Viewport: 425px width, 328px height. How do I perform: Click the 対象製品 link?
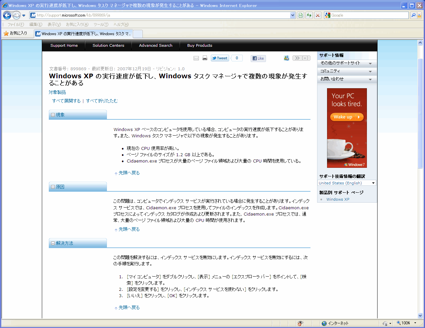(x=57, y=92)
